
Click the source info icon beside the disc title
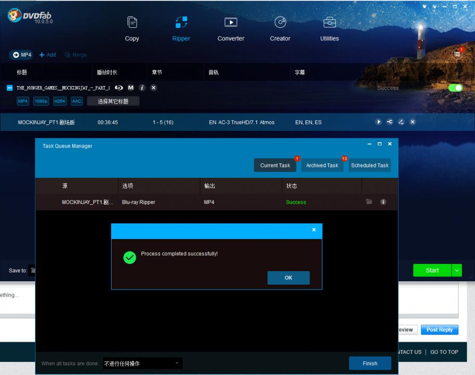142,88
